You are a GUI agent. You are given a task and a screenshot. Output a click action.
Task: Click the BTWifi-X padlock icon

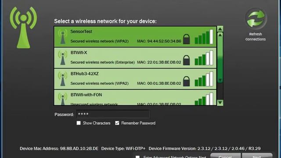point(186,60)
